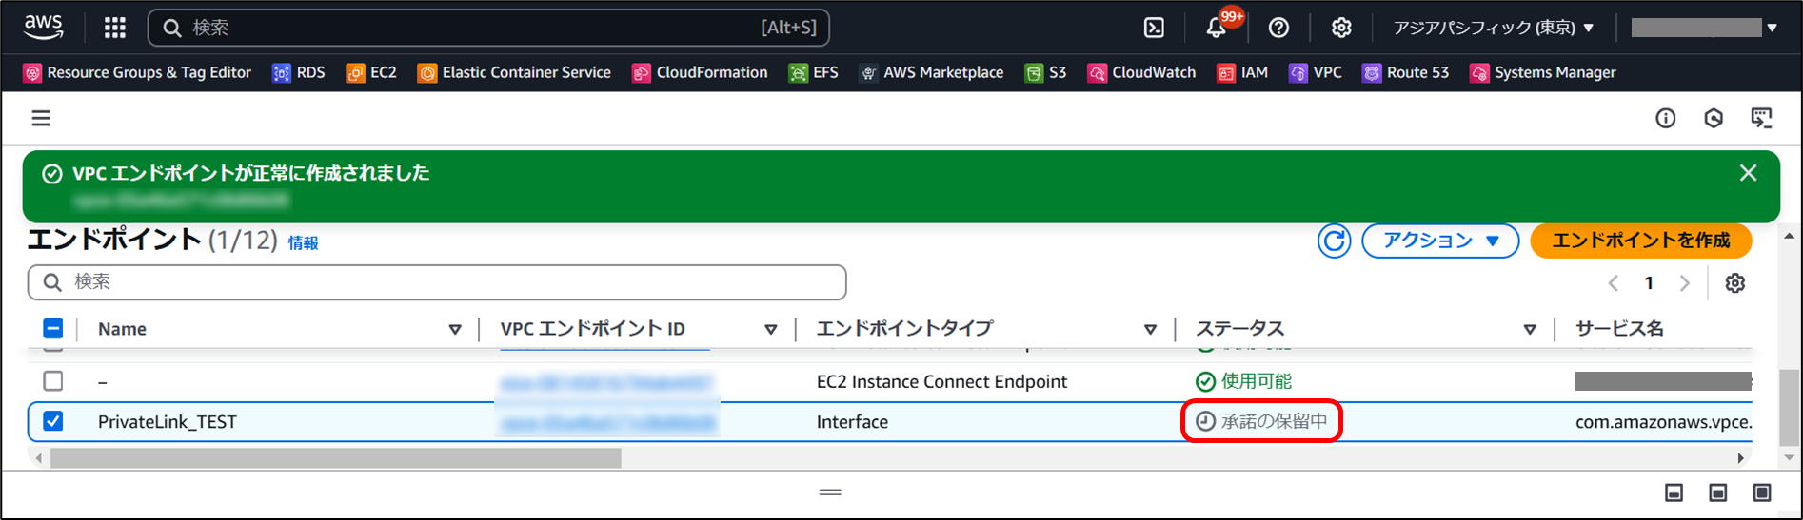Click the vertical page scrollbar
Viewport: 1803px width, 520px height.
[1790, 406]
